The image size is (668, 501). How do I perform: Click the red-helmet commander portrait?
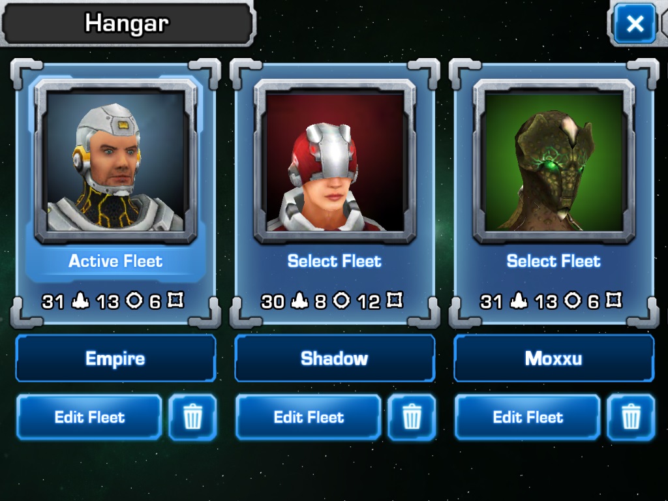click(335, 162)
